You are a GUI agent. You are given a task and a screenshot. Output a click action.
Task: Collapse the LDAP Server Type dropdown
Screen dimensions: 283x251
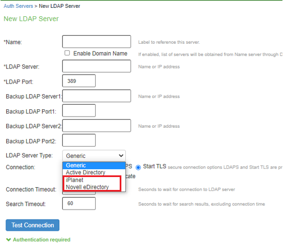[x=94, y=156]
